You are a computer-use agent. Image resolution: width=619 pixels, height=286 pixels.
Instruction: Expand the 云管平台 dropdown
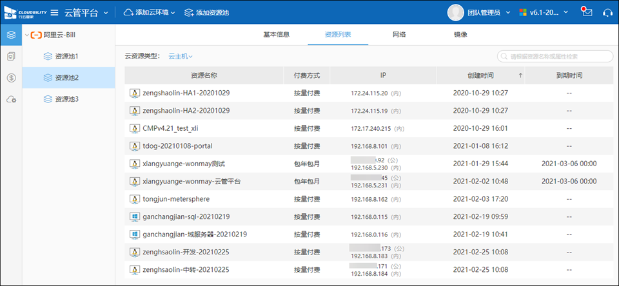tap(106, 12)
